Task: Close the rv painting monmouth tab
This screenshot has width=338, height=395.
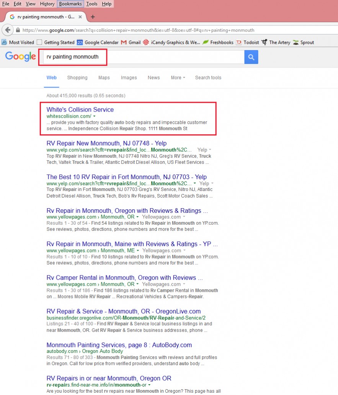Action: pos(80,17)
